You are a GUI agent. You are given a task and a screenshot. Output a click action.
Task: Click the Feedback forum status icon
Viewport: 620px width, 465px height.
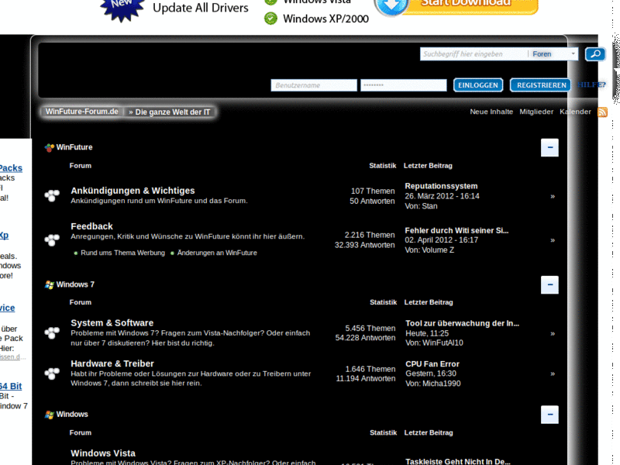pos(52,239)
